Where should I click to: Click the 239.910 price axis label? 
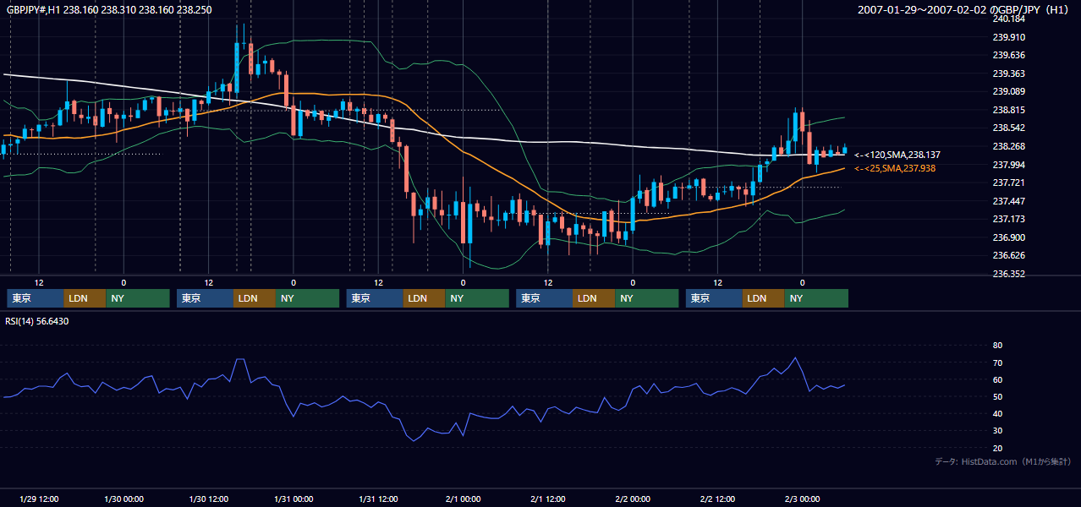pyautogui.click(x=1008, y=37)
